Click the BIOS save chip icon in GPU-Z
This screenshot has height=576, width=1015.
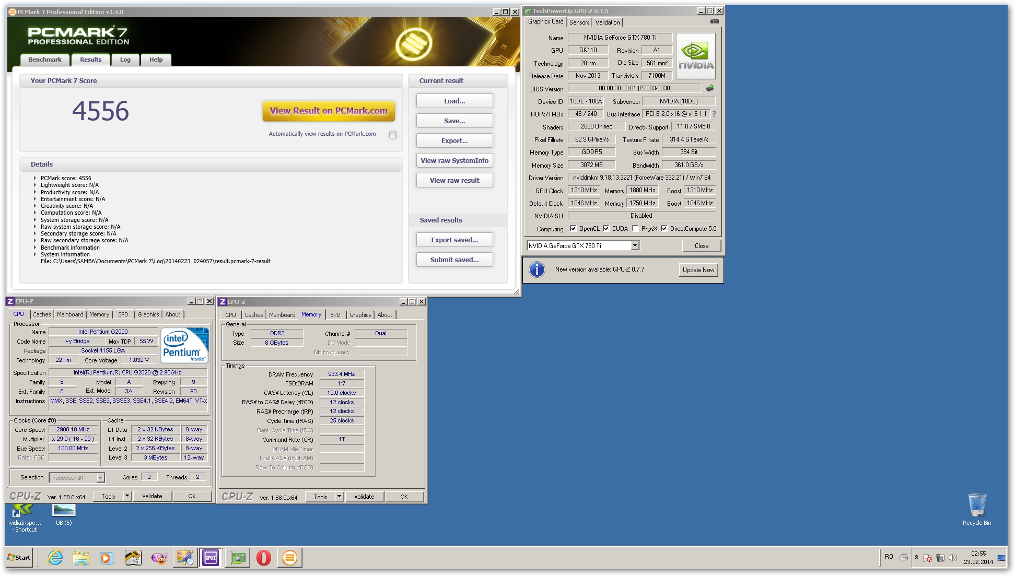tap(710, 88)
